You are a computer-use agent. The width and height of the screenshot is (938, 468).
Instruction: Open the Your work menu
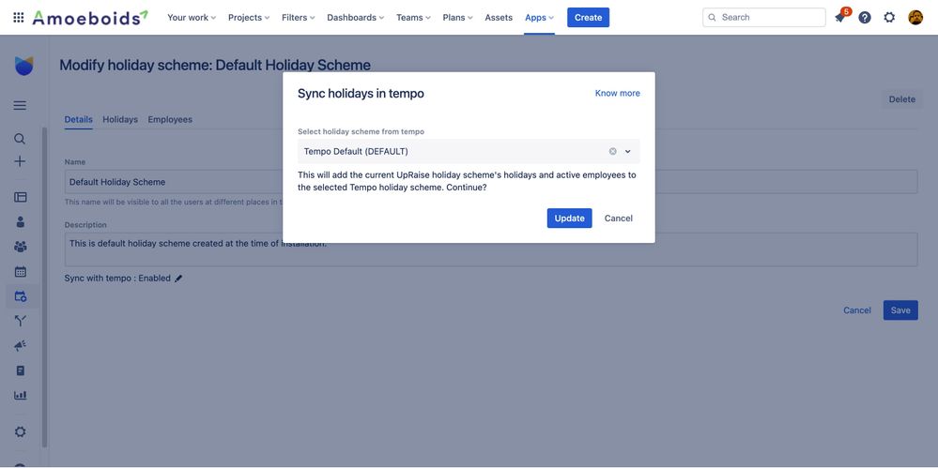192,17
